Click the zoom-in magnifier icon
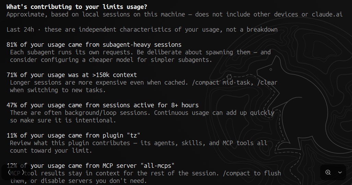This screenshot has height=185, width=352. point(328,172)
